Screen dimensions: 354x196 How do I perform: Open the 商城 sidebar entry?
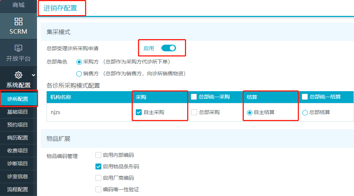click(18, 5)
